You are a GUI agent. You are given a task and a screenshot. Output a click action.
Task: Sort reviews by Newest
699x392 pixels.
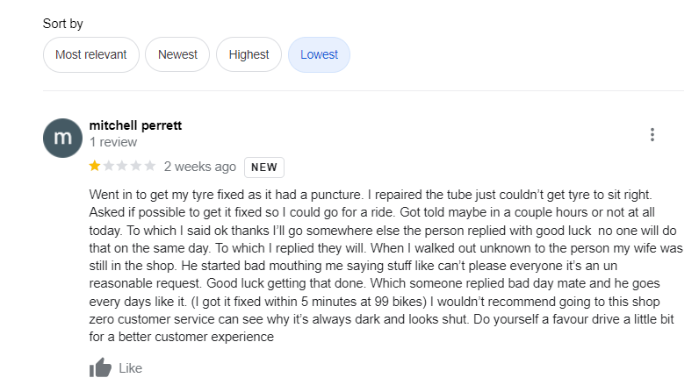(x=177, y=54)
